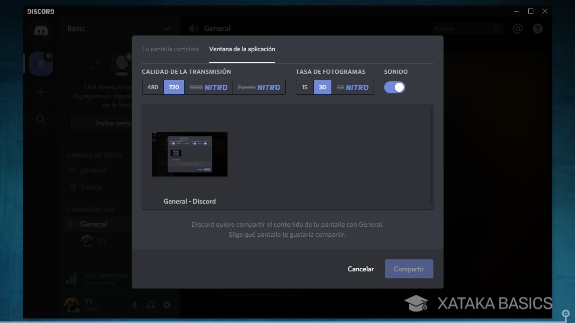Open the Discord home icon in the sidebar
The height and width of the screenshot is (323, 575).
coord(40,31)
